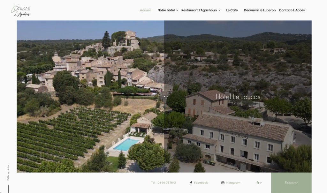Open the Contact & Accès page
This screenshot has height=193, width=327.
point(292,10)
